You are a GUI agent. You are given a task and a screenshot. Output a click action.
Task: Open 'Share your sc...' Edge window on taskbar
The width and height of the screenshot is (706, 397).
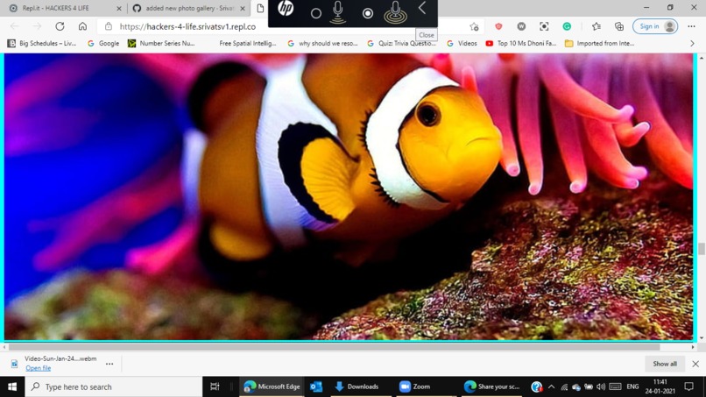pos(492,386)
